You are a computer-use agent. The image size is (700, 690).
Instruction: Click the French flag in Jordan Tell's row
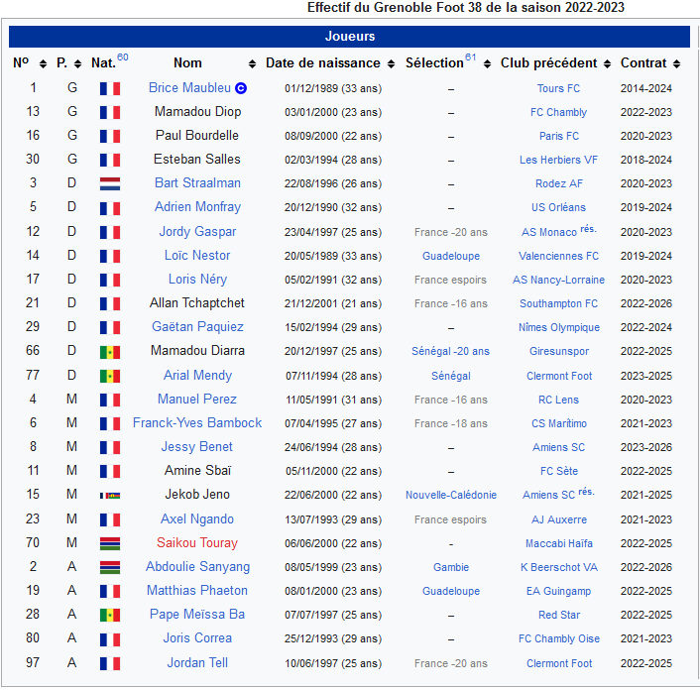109,663
